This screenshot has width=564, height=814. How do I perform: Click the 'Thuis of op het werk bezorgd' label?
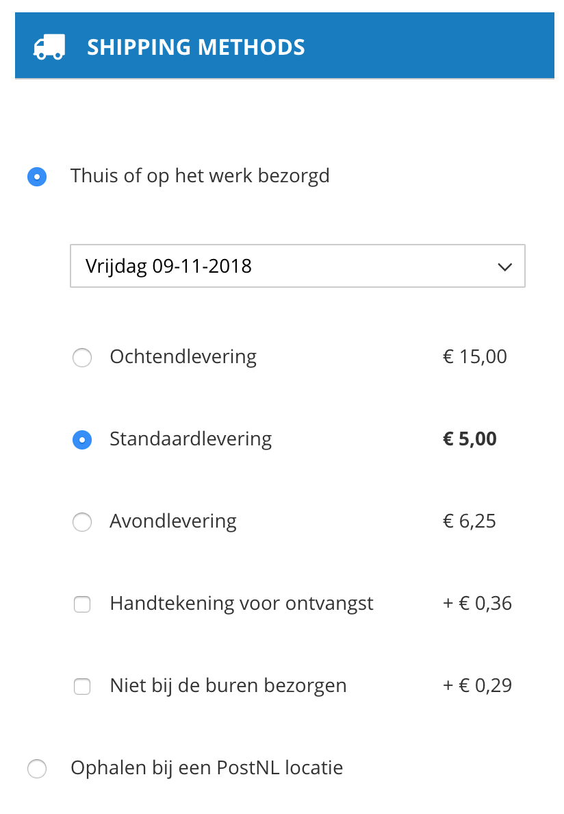(200, 175)
